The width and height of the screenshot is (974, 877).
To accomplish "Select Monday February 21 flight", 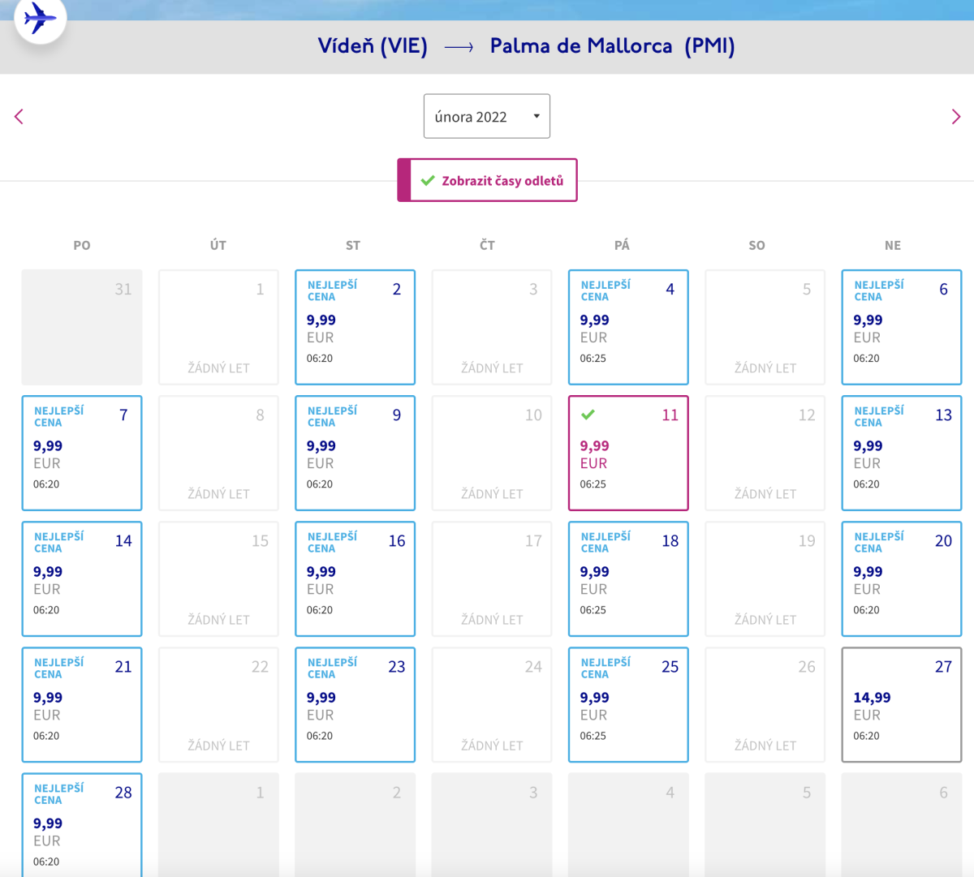I will click(x=82, y=705).
